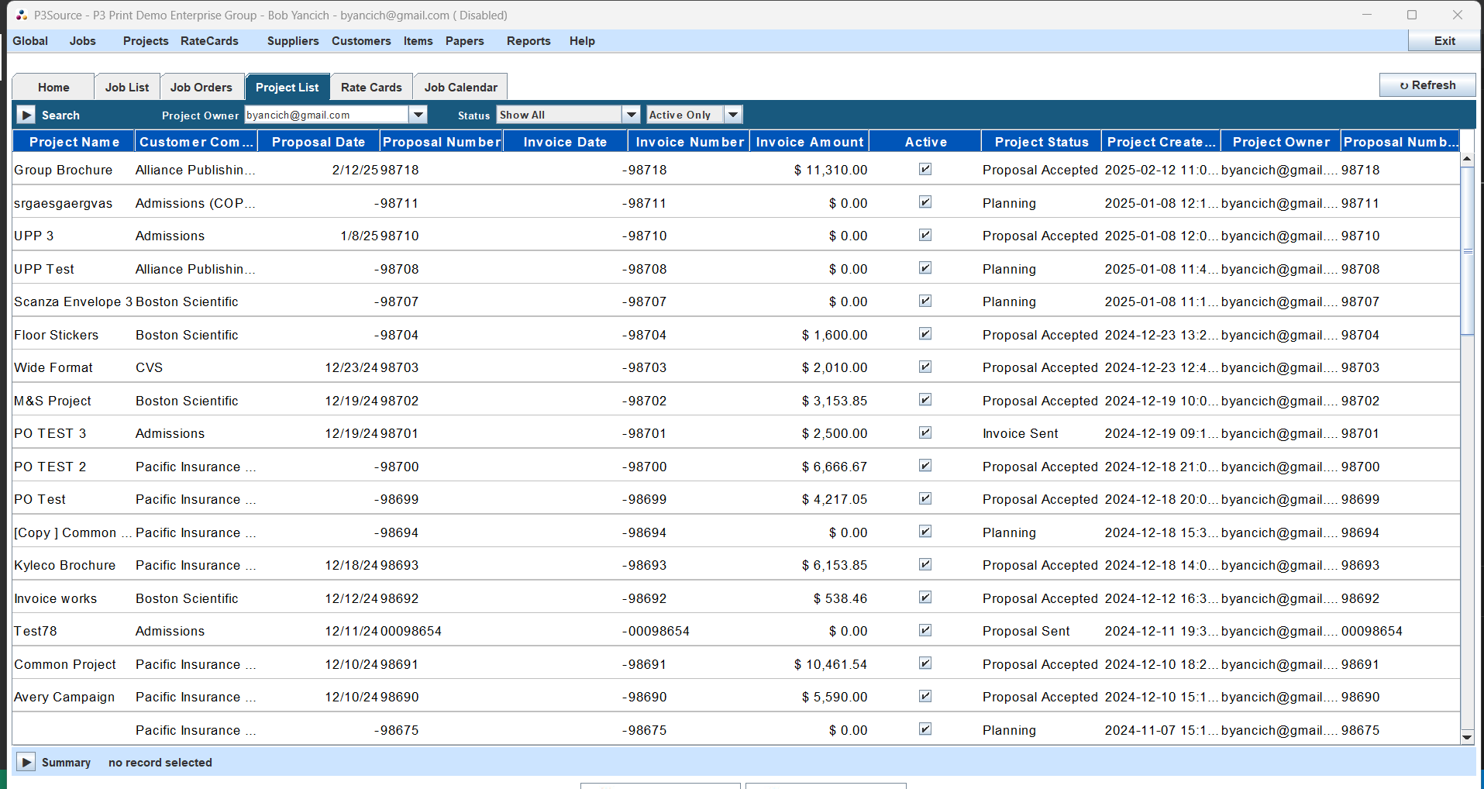Click inside the Project Owner email field
Viewport: 1484px width, 789px height.
pos(325,114)
